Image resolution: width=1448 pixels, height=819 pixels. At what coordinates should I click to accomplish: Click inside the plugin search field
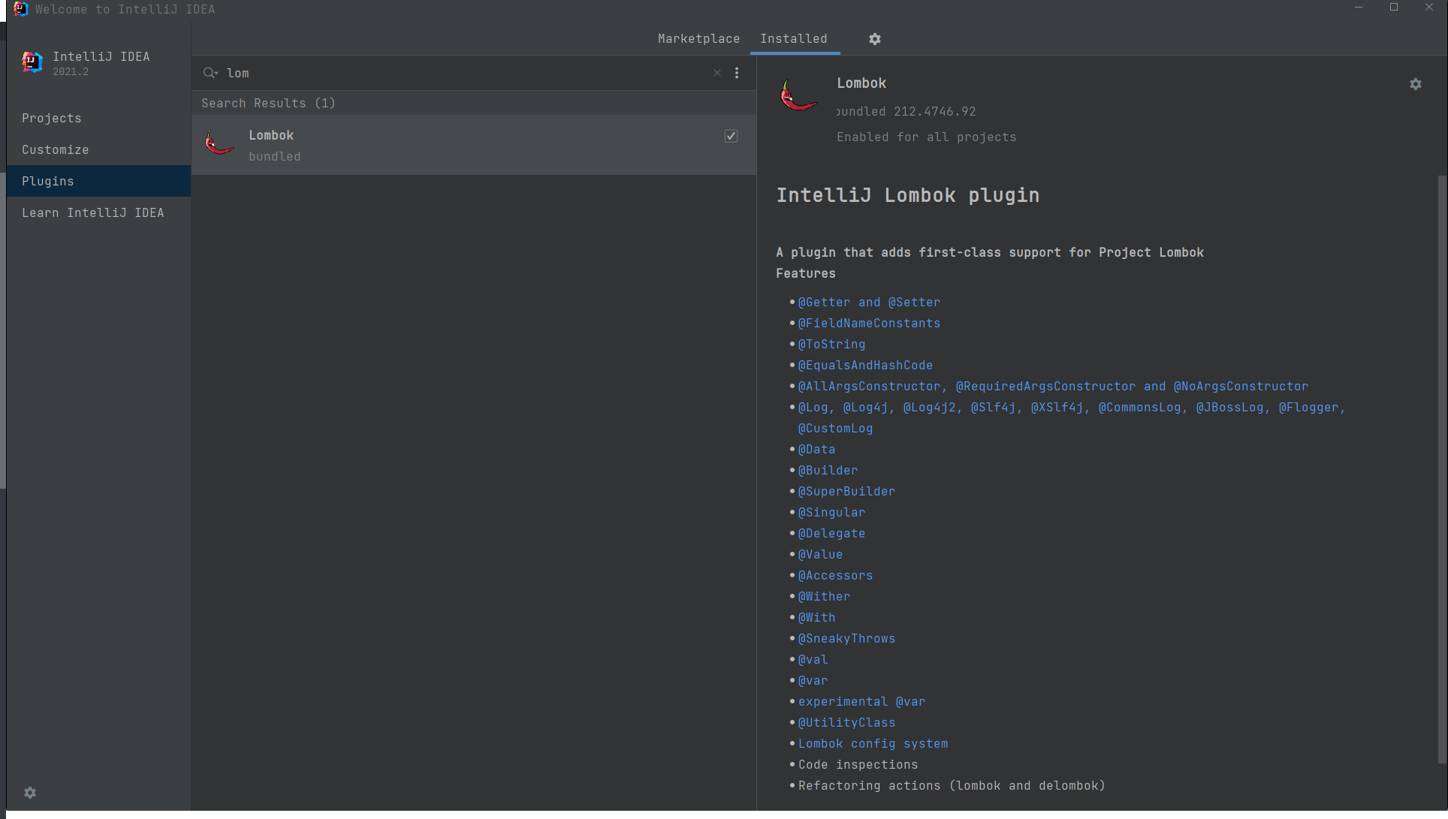coord(466,73)
